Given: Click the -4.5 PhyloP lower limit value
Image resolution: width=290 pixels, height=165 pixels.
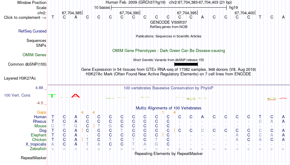Looking at the screenshot, I should tap(40, 103).
